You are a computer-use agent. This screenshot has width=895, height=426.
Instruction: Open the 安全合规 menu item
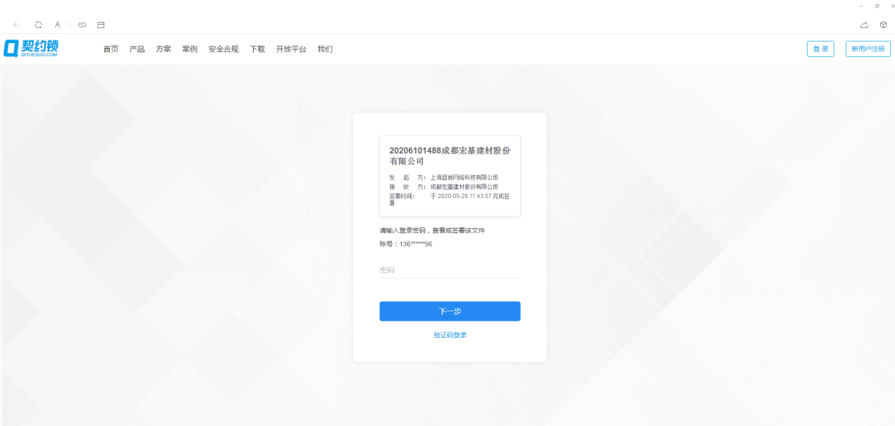(223, 49)
